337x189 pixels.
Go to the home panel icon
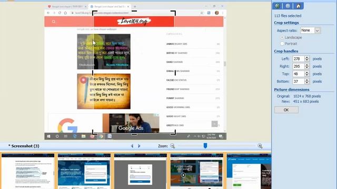[299, 6]
